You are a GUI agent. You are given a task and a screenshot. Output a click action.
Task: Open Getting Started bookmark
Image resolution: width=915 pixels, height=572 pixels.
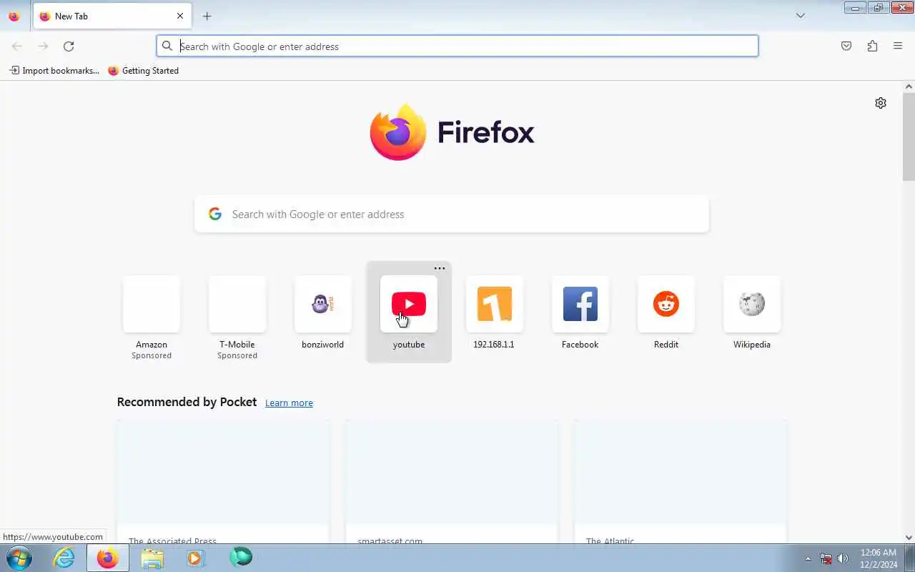143,71
